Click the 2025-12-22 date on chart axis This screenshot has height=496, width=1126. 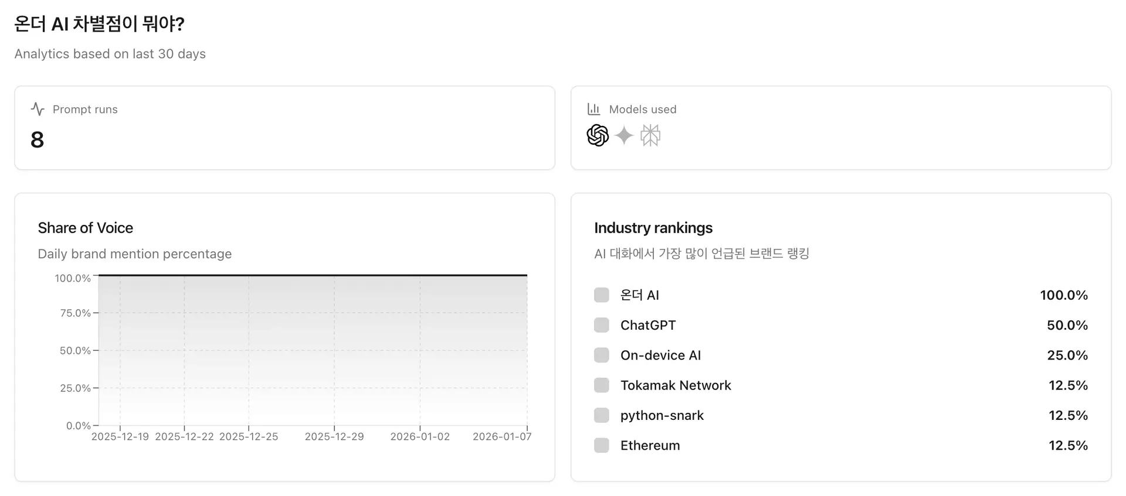point(184,437)
